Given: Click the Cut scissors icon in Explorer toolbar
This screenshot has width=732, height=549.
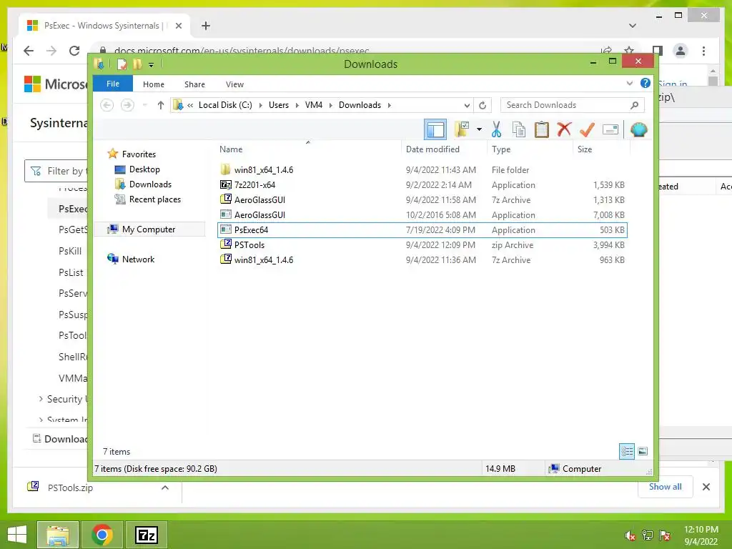Looking at the screenshot, I should point(496,129).
